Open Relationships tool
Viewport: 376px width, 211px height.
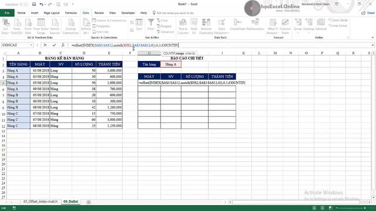pyautogui.click(x=255, y=25)
